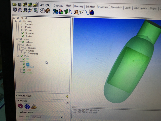Save the project with the disk icon
Screen dimensions: 161x121
pos(20,5)
